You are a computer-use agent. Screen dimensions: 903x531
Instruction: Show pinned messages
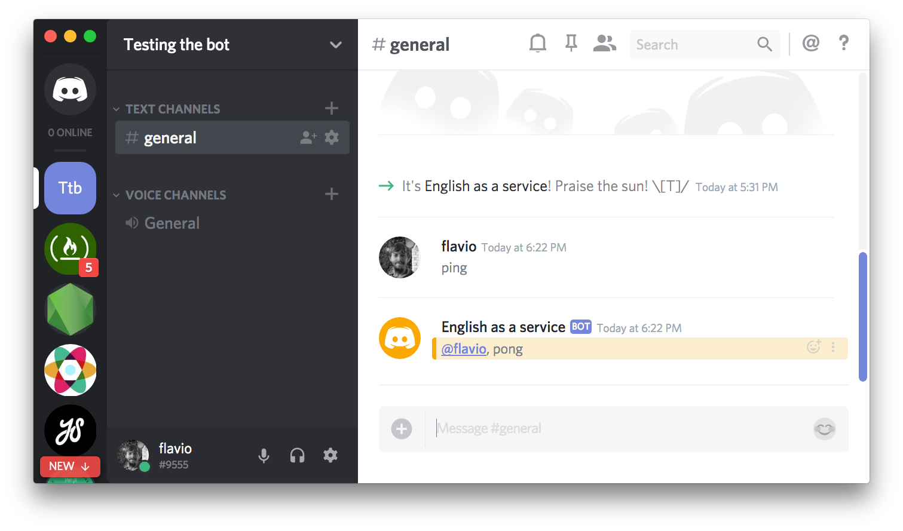point(571,43)
